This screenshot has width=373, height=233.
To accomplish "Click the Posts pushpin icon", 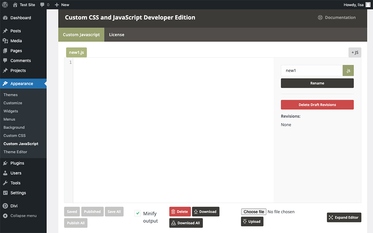I will click(x=5, y=31).
